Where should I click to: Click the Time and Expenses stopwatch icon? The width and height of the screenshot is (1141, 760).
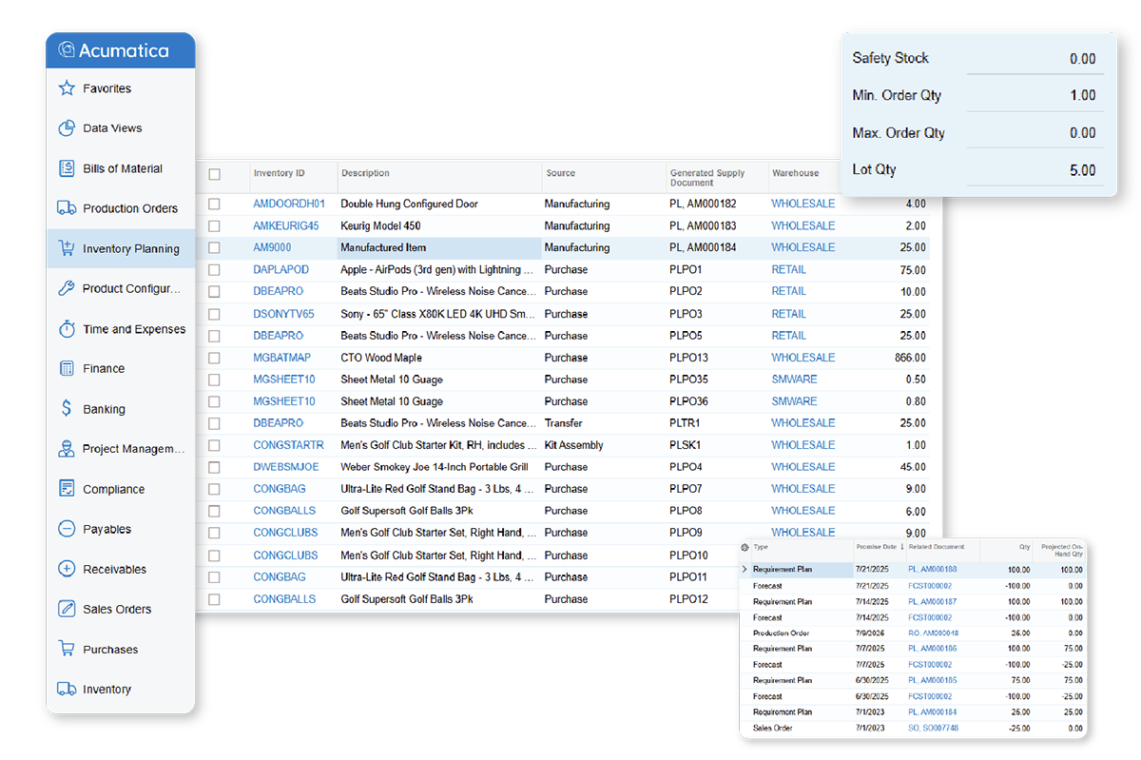pos(67,329)
